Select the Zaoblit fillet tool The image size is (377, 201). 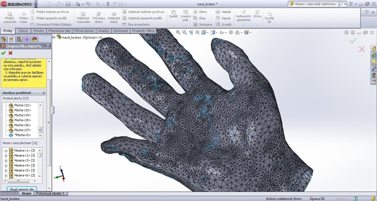pos(174,14)
